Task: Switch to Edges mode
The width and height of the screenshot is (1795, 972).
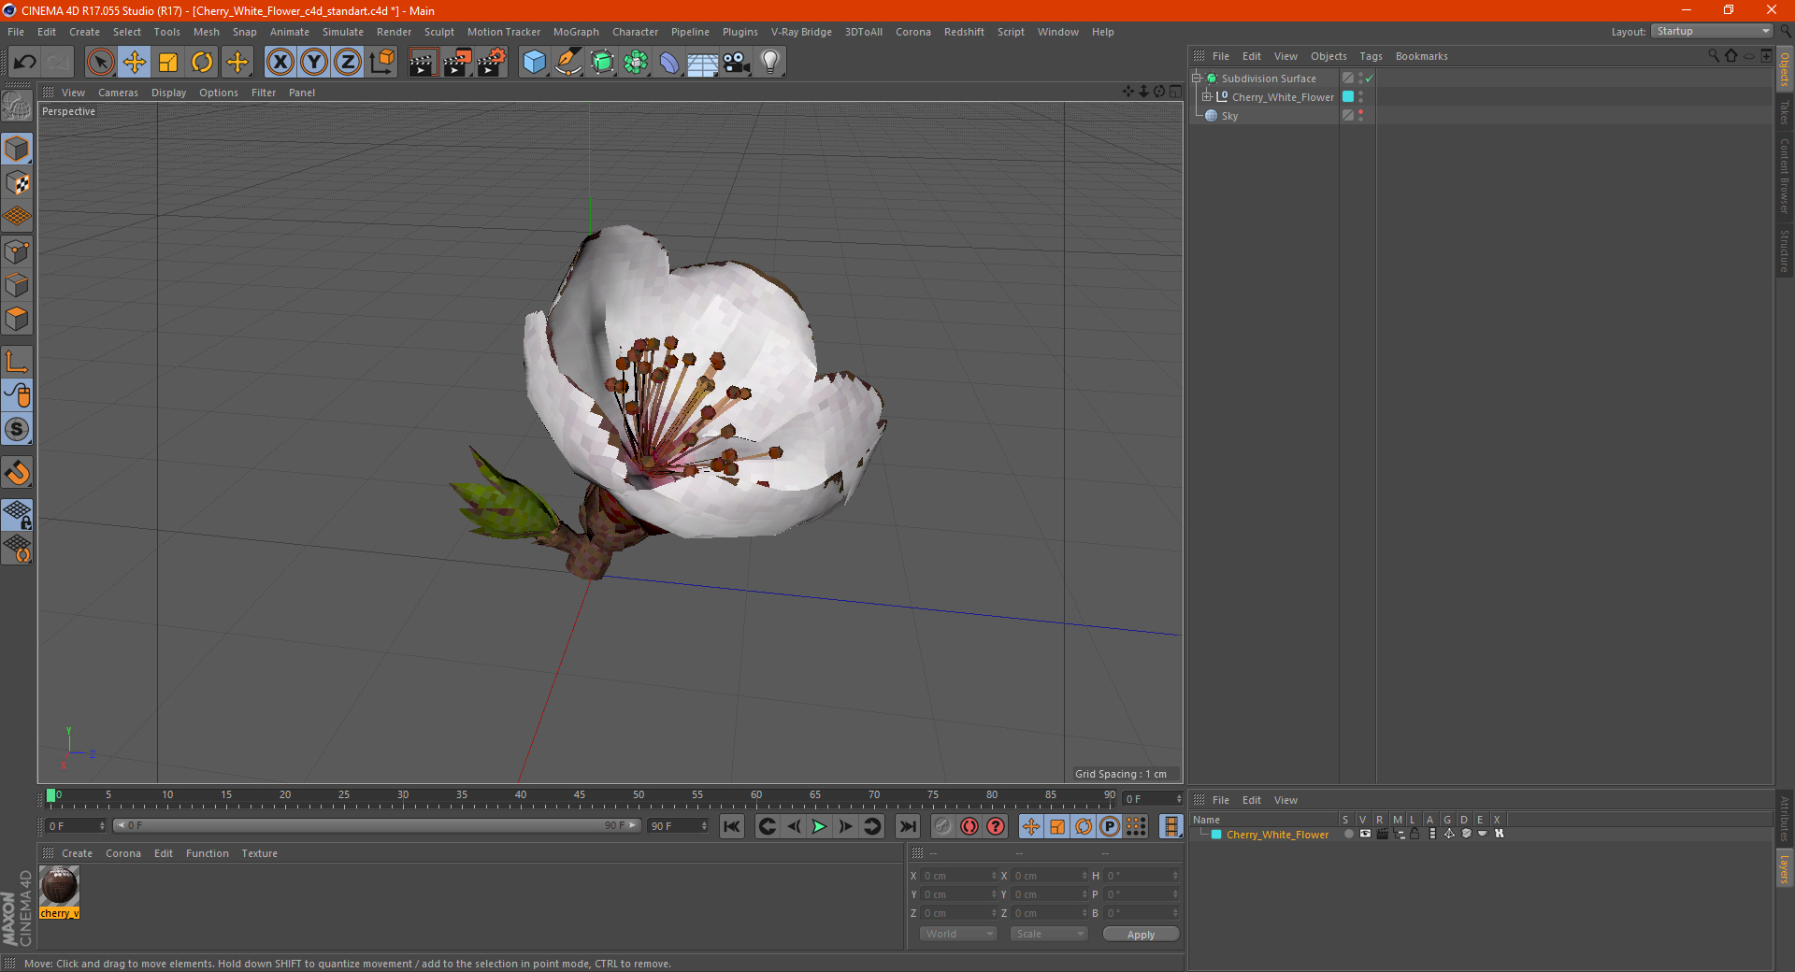Action: tap(17, 284)
